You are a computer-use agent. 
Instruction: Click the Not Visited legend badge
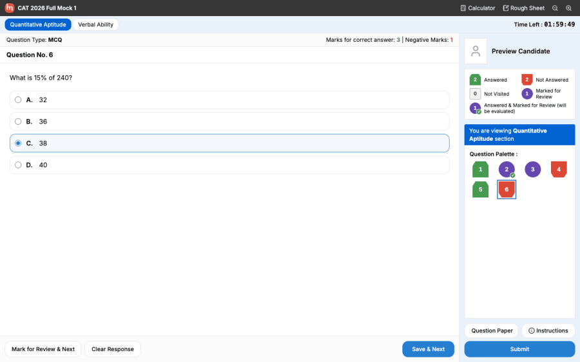point(475,94)
